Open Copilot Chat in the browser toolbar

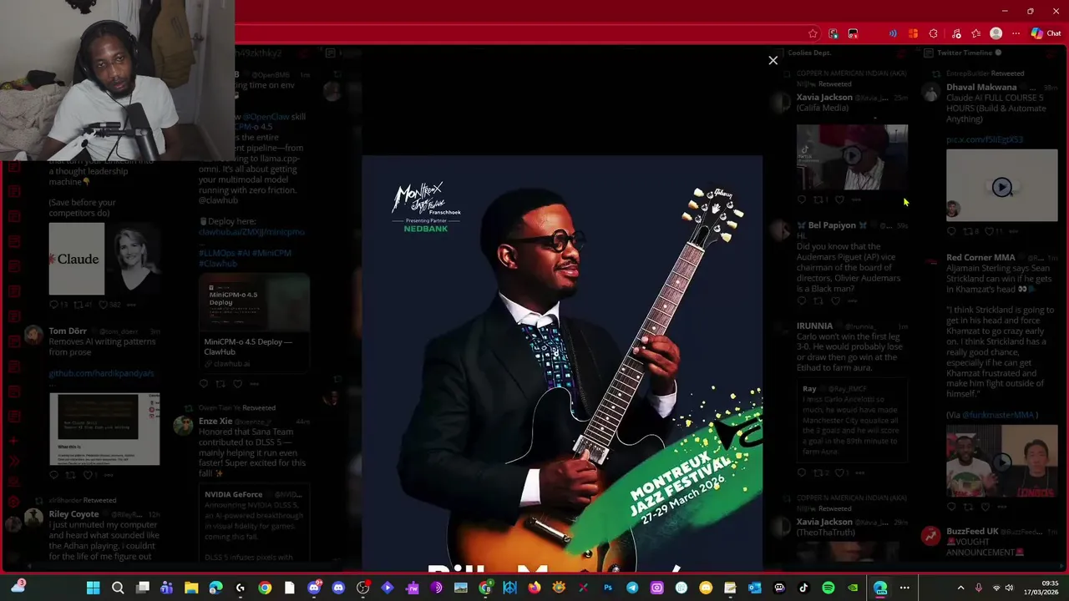pyautogui.click(x=1046, y=33)
